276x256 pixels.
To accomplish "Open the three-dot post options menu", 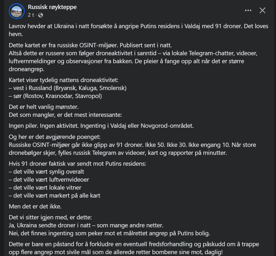I will coord(248,10).
